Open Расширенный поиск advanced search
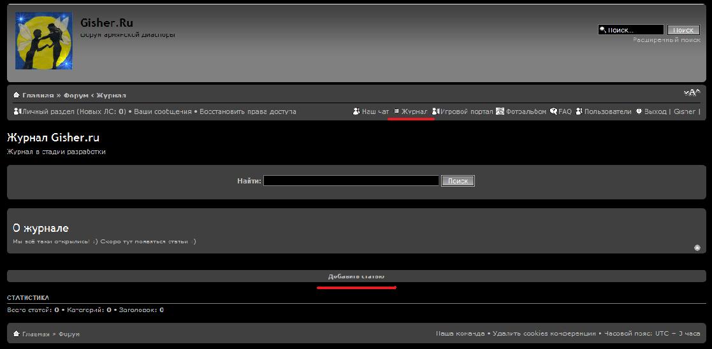Screen dimensions: 712x349 pyautogui.click(x=666, y=39)
